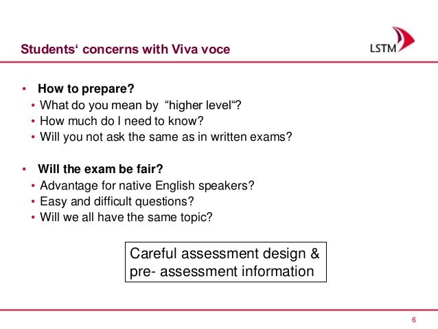The image size is (438, 329).
Task: Click 'What do you mean by higher level' line
Action: click(x=141, y=105)
